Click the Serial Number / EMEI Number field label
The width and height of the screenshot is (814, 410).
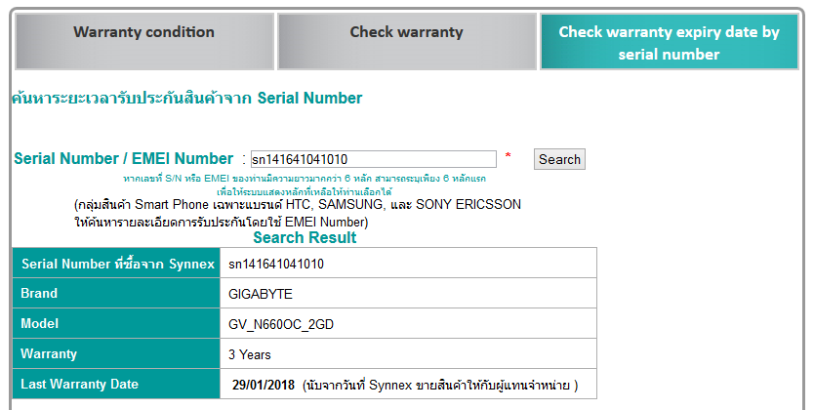pyautogui.click(x=123, y=158)
